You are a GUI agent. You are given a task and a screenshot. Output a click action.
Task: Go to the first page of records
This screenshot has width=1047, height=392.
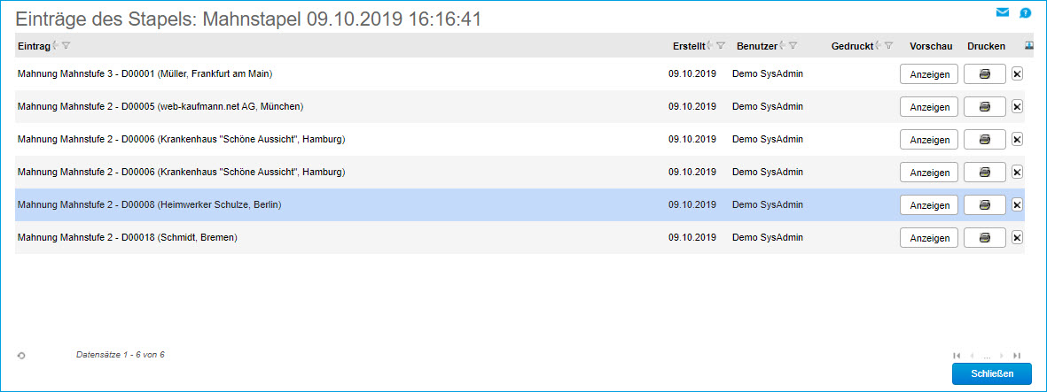pyautogui.click(x=957, y=356)
